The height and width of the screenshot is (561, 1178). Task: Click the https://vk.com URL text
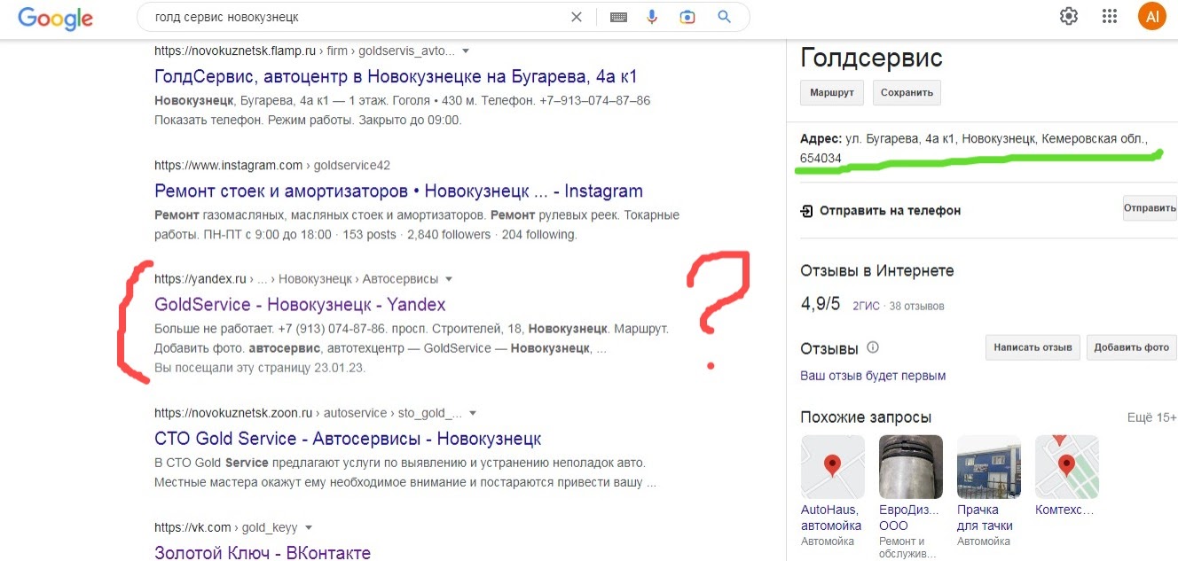192,527
